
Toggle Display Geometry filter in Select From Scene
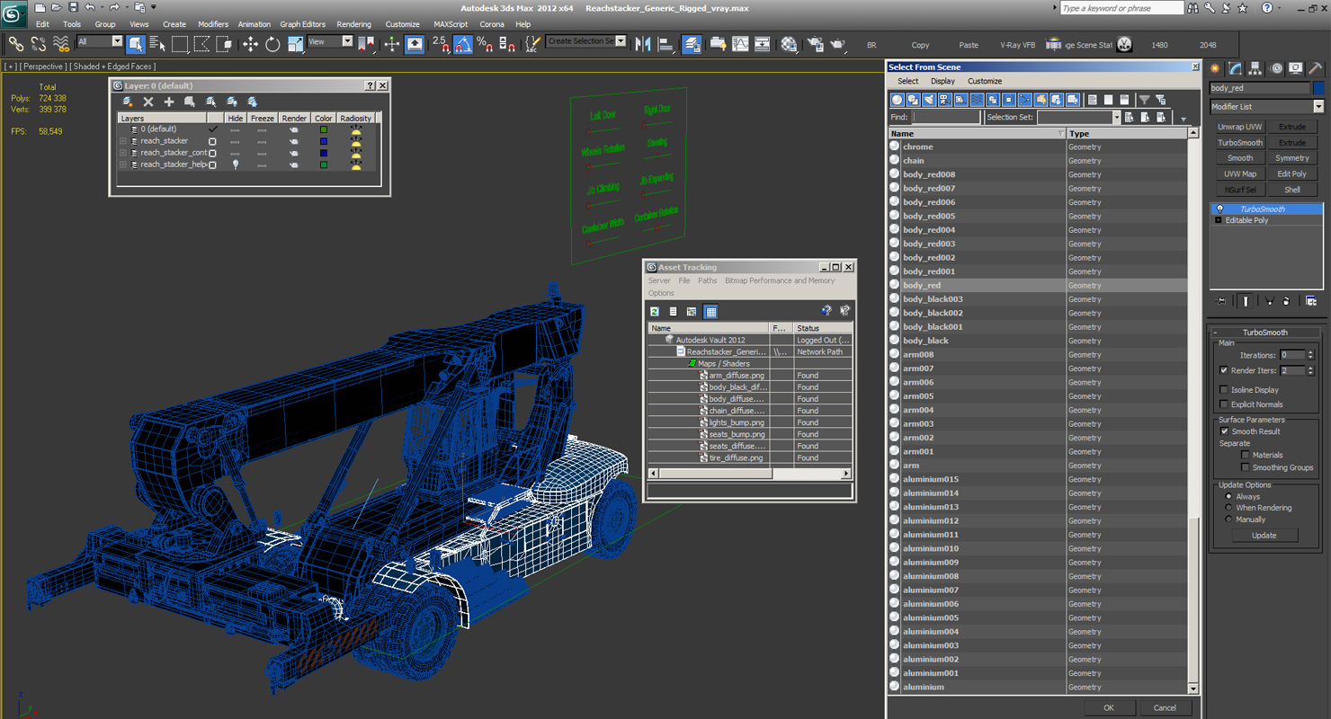coord(898,100)
